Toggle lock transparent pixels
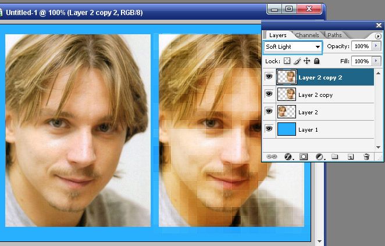 287,61
